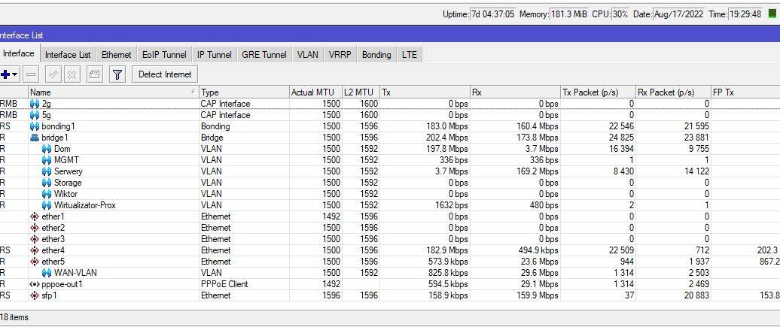The height and width of the screenshot is (327, 780).
Task: Click the CPU 30% value
Action: (620, 14)
